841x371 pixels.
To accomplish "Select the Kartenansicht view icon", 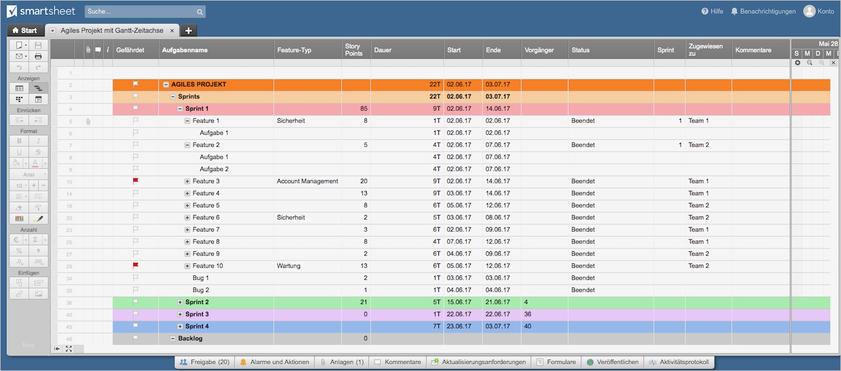I will (20, 99).
